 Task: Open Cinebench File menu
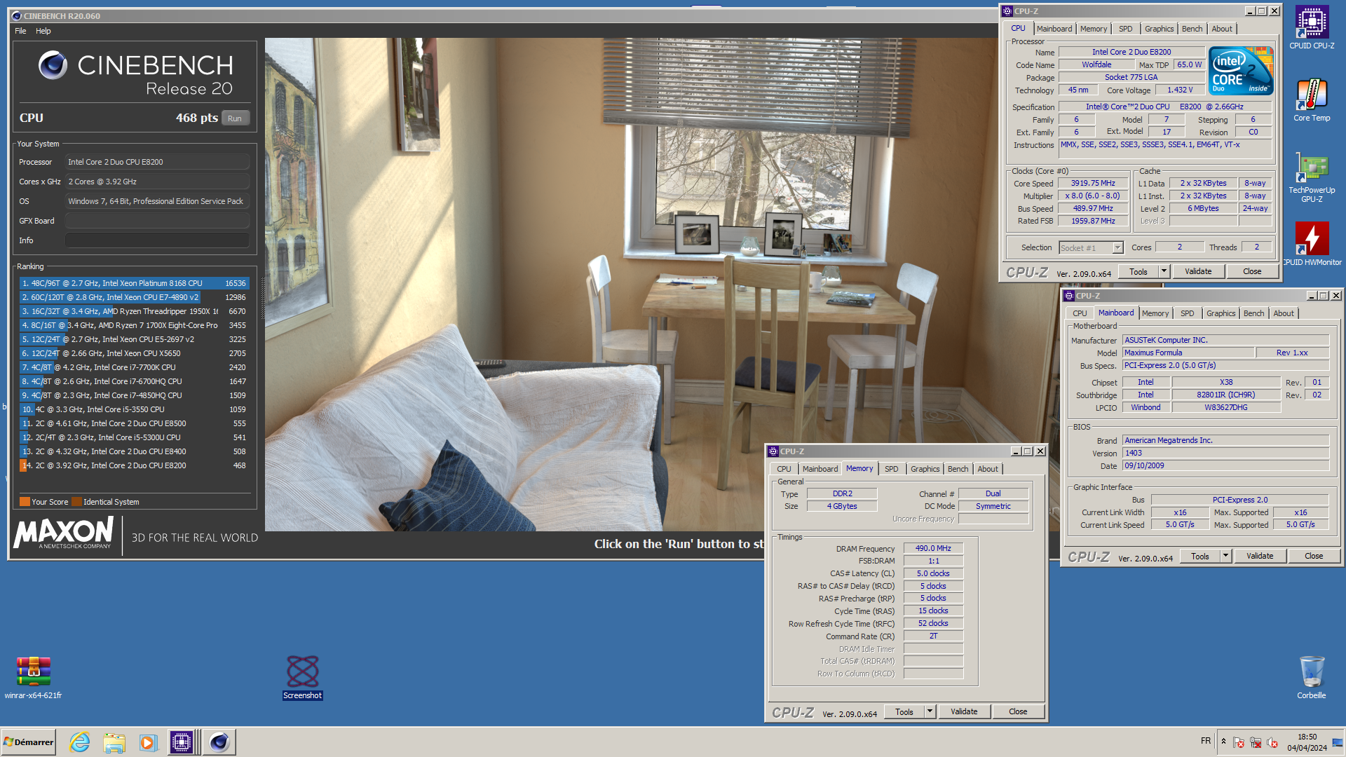[x=20, y=31]
